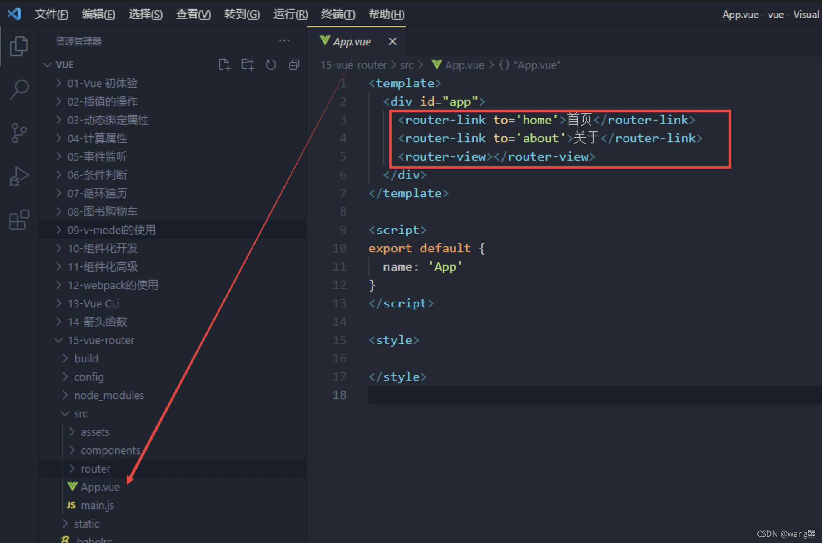This screenshot has width=822, height=543.
Task: Open explorer more actions ellipsis
Action: click(x=284, y=41)
